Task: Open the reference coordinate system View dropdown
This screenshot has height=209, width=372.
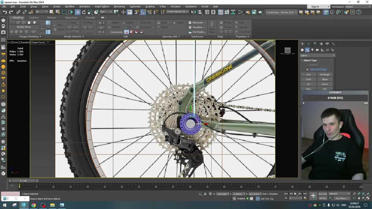Action: pos(106,12)
